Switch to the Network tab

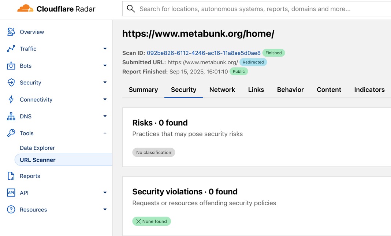[222, 90]
